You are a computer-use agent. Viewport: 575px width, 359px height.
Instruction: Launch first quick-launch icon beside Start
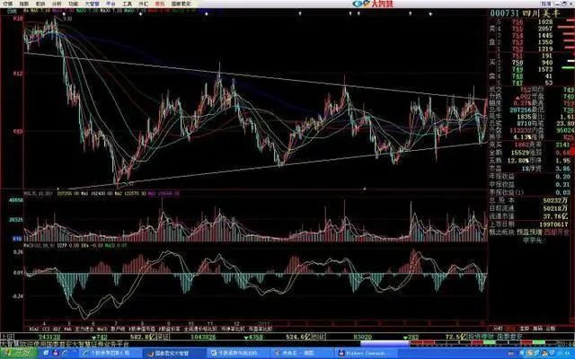click(46, 353)
